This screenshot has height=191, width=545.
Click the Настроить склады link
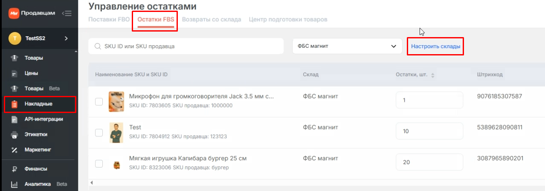click(435, 46)
